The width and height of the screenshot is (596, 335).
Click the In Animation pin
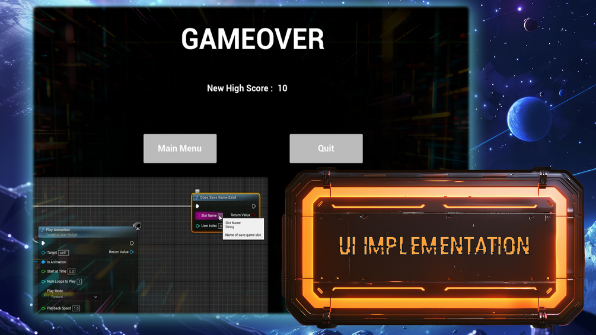(x=43, y=262)
